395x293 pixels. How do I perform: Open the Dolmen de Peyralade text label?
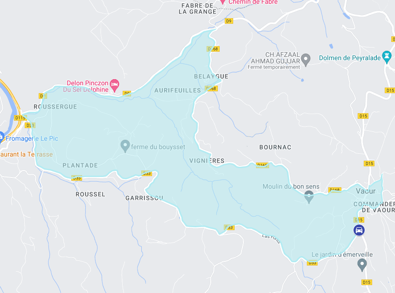pos(350,58)
